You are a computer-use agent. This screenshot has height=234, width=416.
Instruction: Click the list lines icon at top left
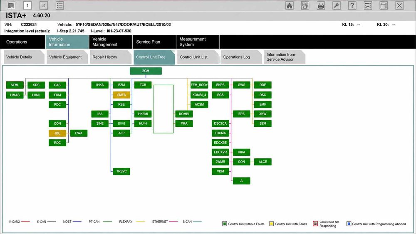click(11, 5)
